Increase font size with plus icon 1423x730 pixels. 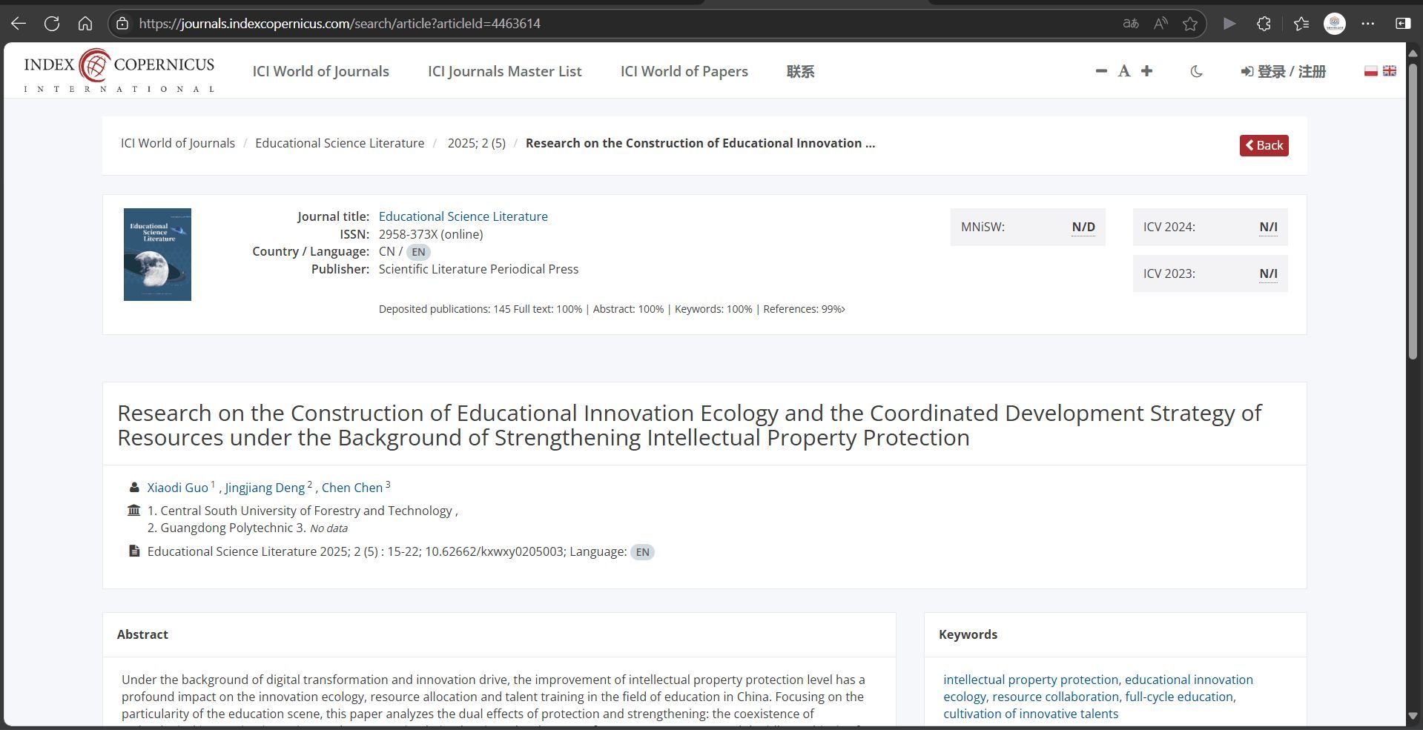[1146, 71]
